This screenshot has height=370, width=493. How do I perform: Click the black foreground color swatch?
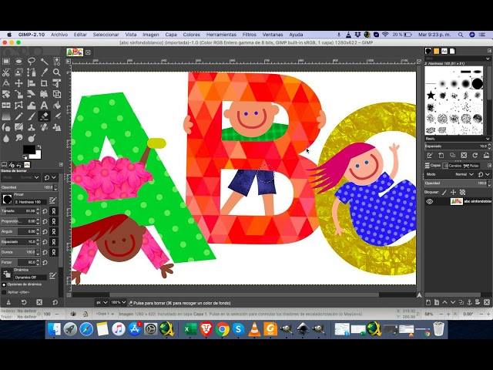29,150
